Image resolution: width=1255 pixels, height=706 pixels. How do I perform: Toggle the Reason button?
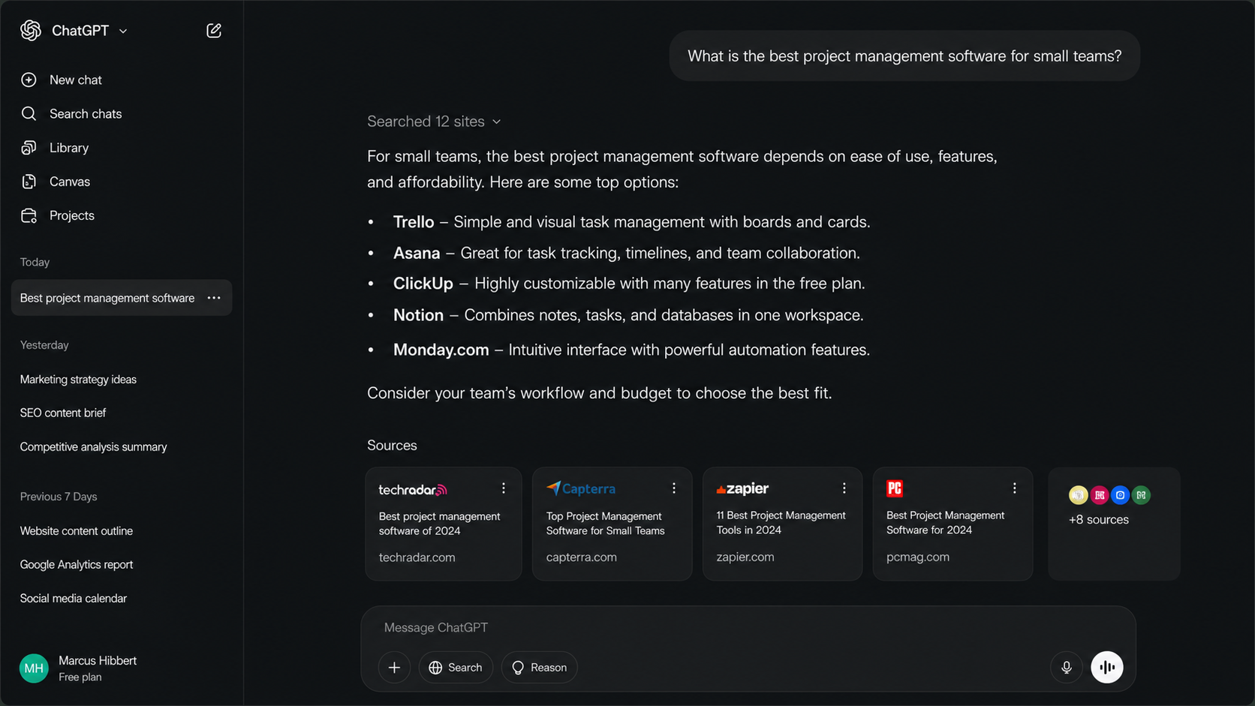[539, 667]
